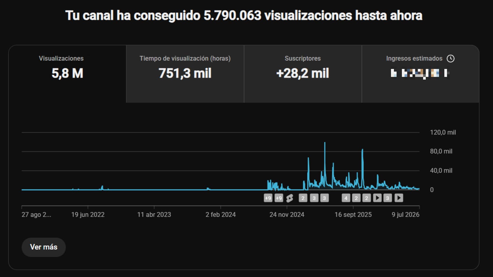Click the truncated 27 ago axis label
Screen dimensions: 493x277
36,215
